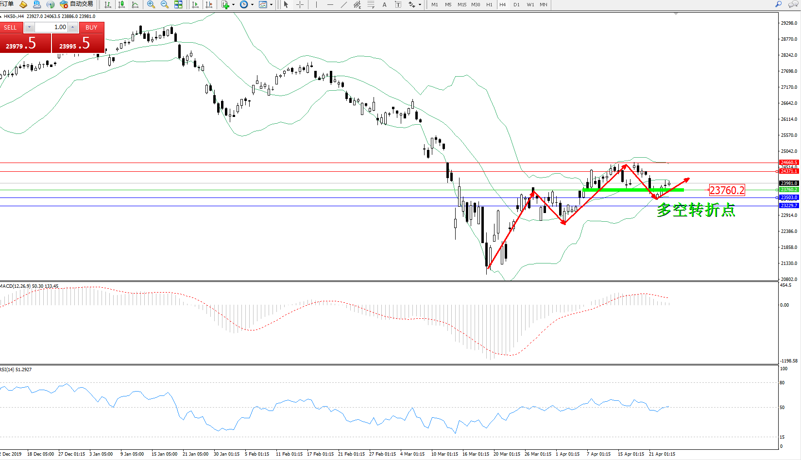Toggle the 自动交易 auto trading button

click(76, 4)
